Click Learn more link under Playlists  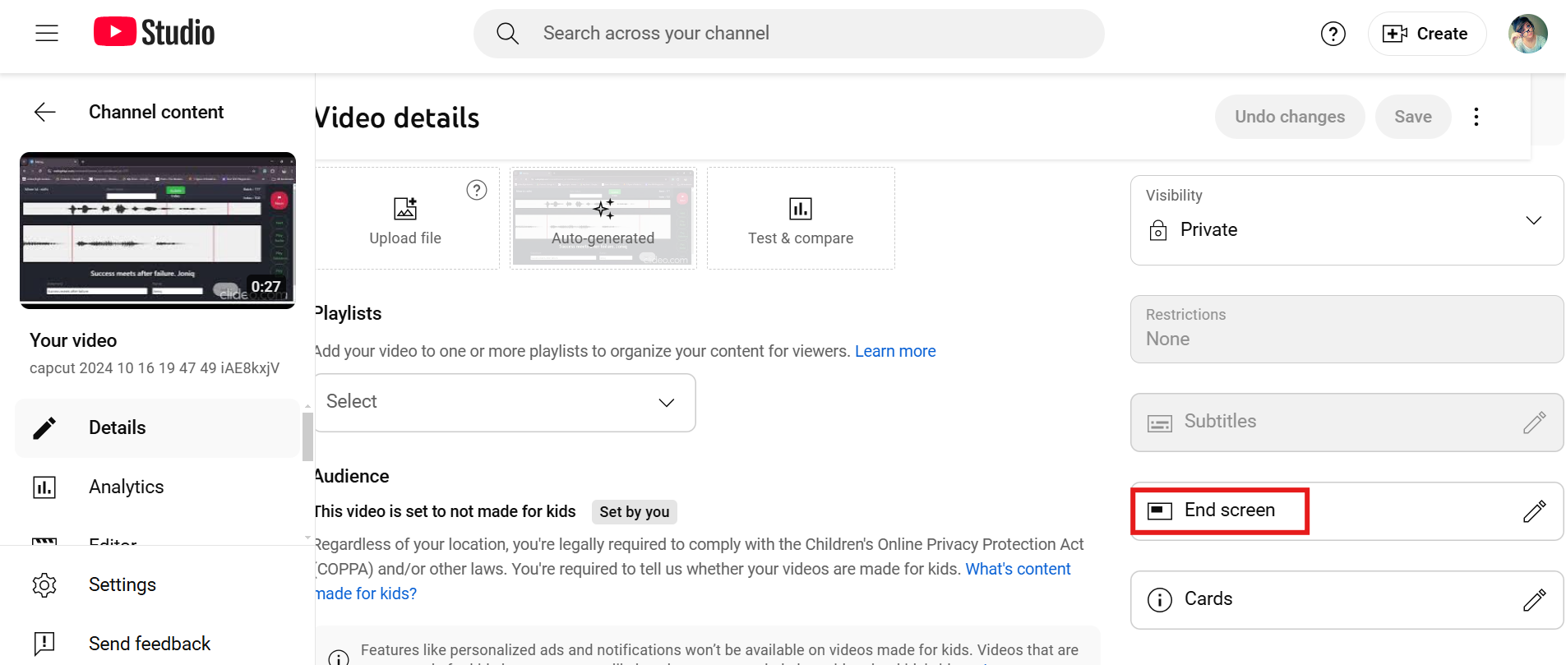click(x=895, y=351)
